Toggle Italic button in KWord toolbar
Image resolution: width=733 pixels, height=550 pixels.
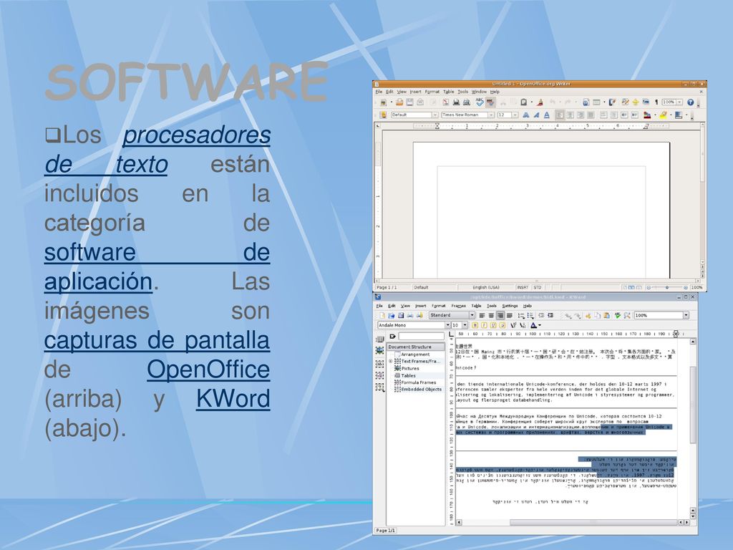485,325
